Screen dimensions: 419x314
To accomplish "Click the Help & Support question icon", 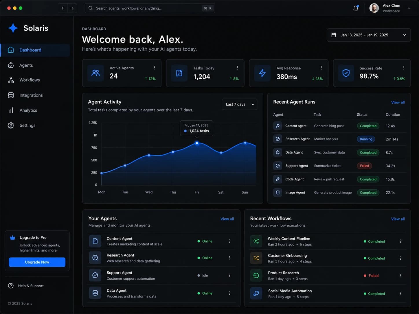I will [11, 286].
